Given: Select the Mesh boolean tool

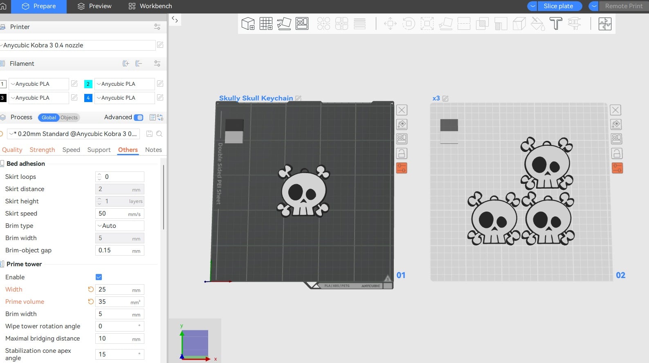Looking at the screenshot, I should tap(482, 24).
